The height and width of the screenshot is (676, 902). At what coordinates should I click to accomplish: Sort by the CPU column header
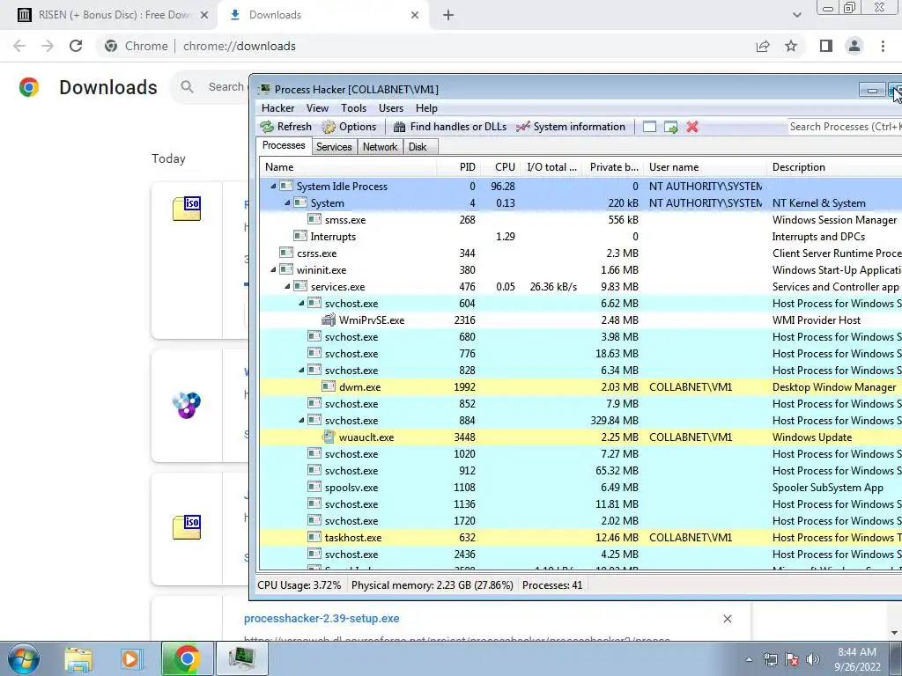pos(500,167)
